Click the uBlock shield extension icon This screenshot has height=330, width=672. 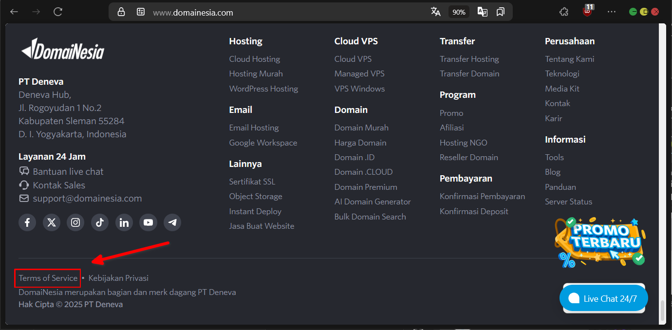pyautogui.click(x=588, y=12)
